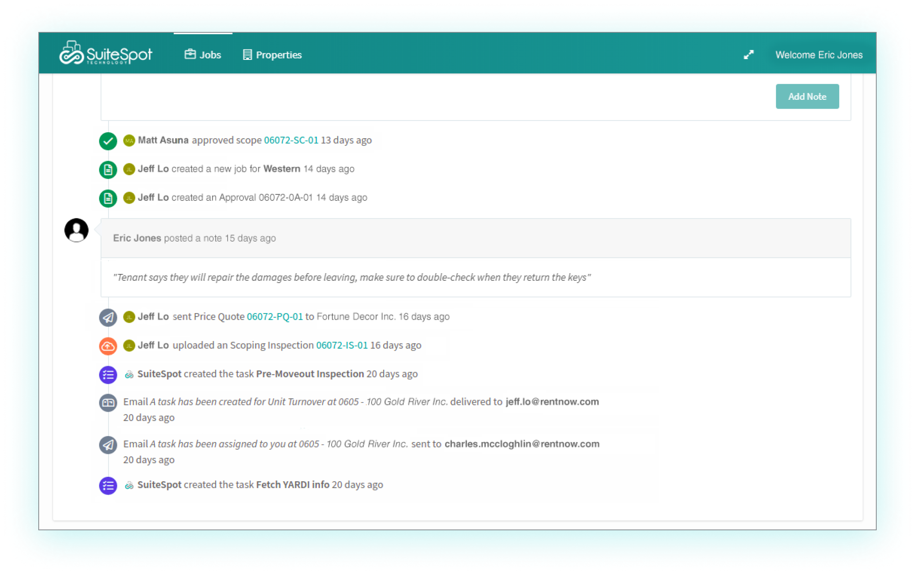Switch to the Jobs tab
Image resolution: width=915 pixels, height=575 pixels.
(x=203, y=55)
